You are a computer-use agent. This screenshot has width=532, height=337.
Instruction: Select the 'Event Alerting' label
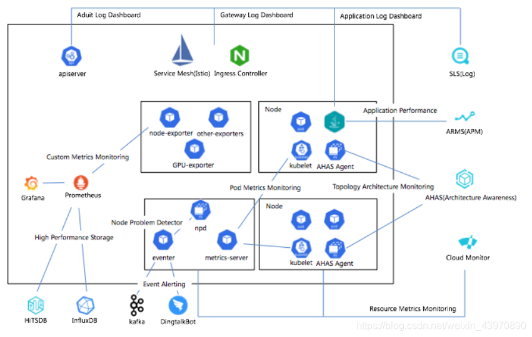coord(164,284)
